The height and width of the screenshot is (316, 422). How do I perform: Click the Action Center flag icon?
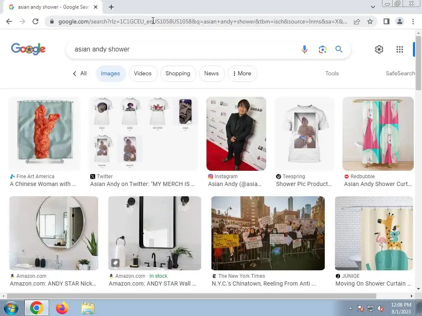click(361, 308)
